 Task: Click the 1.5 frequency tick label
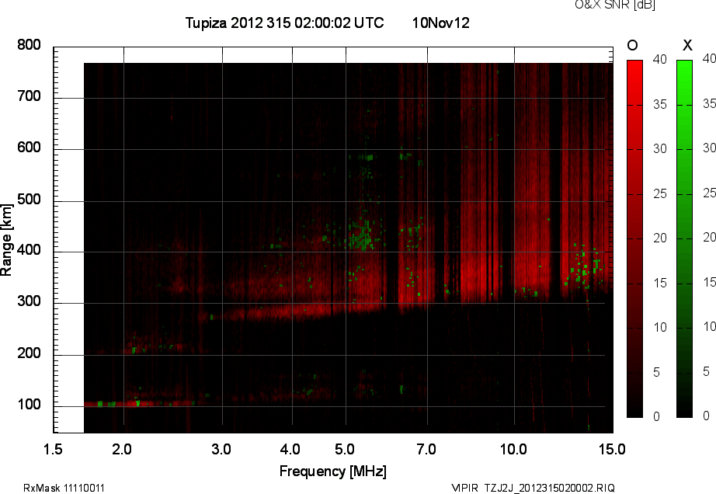(x=53, y=449)
